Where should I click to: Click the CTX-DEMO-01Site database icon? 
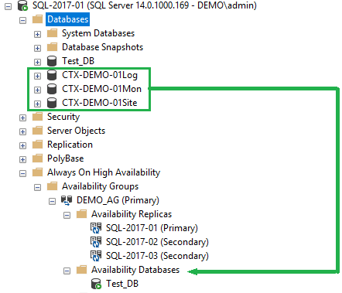52,103
